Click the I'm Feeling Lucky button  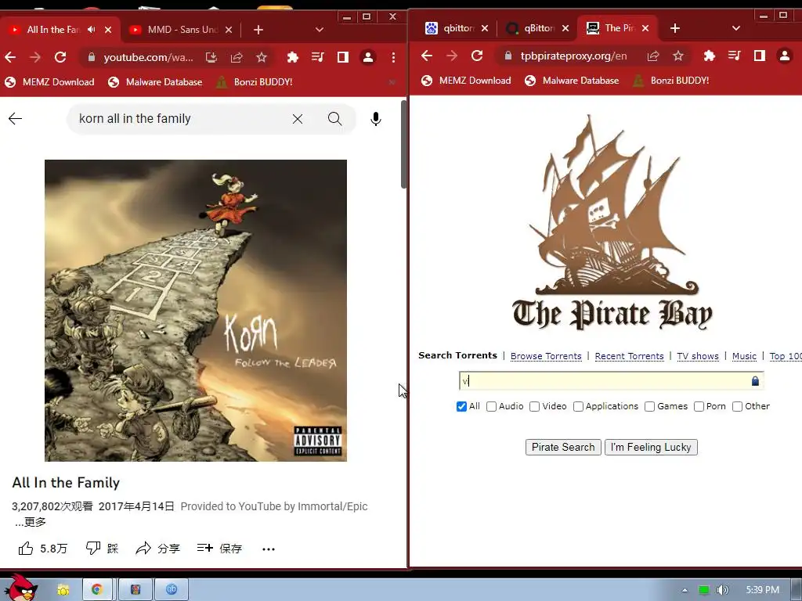pyautogui.click(x=651, y=447)
